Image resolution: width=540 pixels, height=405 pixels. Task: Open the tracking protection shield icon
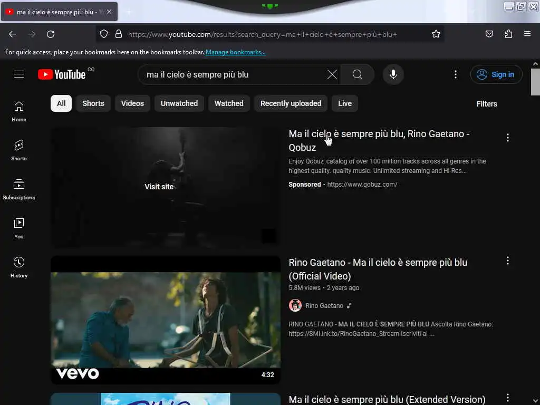pyautogui.click(x=104, y=34)
